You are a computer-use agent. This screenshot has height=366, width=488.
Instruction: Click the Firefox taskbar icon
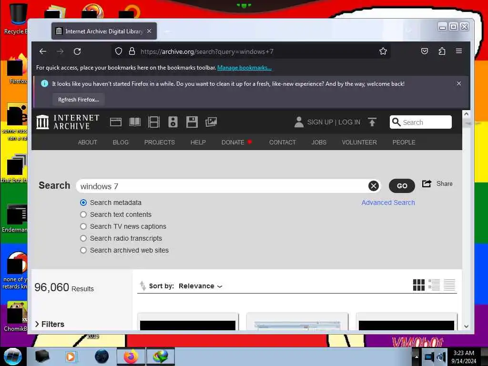(131, 356)
